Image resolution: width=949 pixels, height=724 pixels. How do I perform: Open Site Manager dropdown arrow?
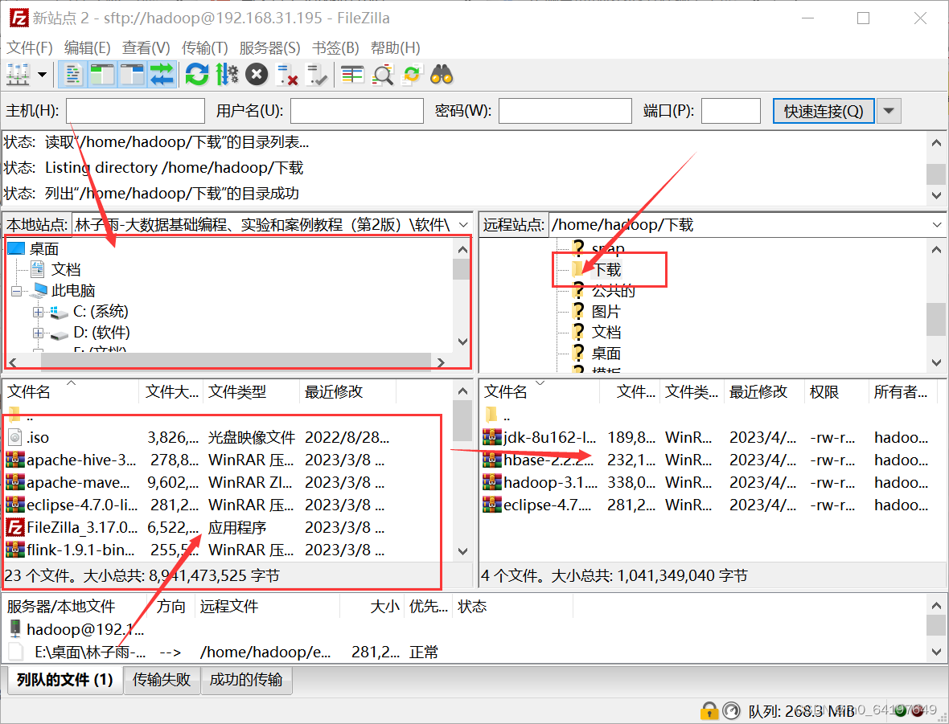42,75
